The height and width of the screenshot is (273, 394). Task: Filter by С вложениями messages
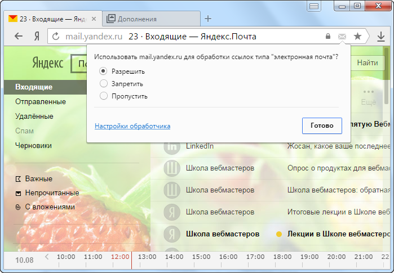pos(50,207)
